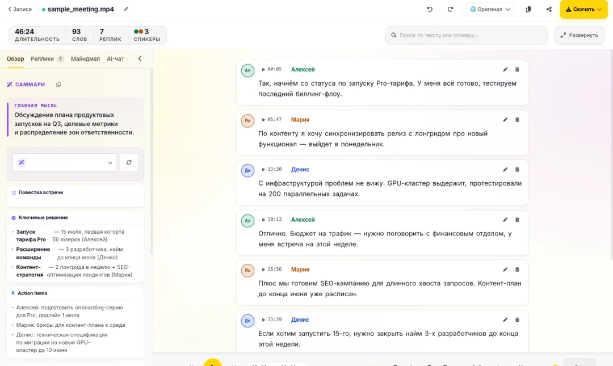Delete the 26:56 Мария replica
The height and width of the screenshot is (366, 613).
click(x=517, y=270)
